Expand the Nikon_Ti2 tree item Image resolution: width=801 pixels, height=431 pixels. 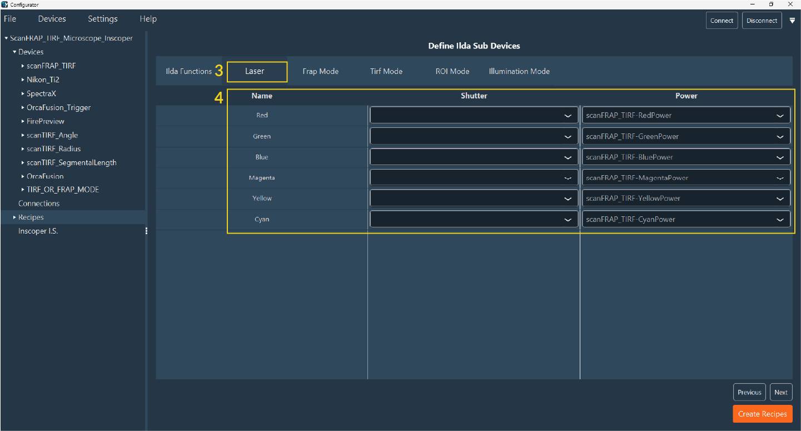click(23, 80)
